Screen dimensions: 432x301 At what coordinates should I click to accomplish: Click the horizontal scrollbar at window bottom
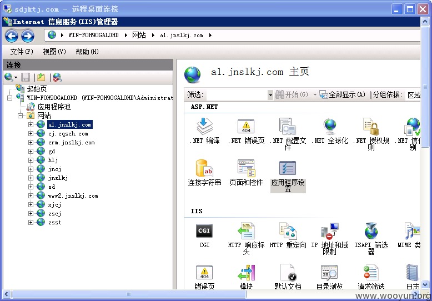pos(129,294)
